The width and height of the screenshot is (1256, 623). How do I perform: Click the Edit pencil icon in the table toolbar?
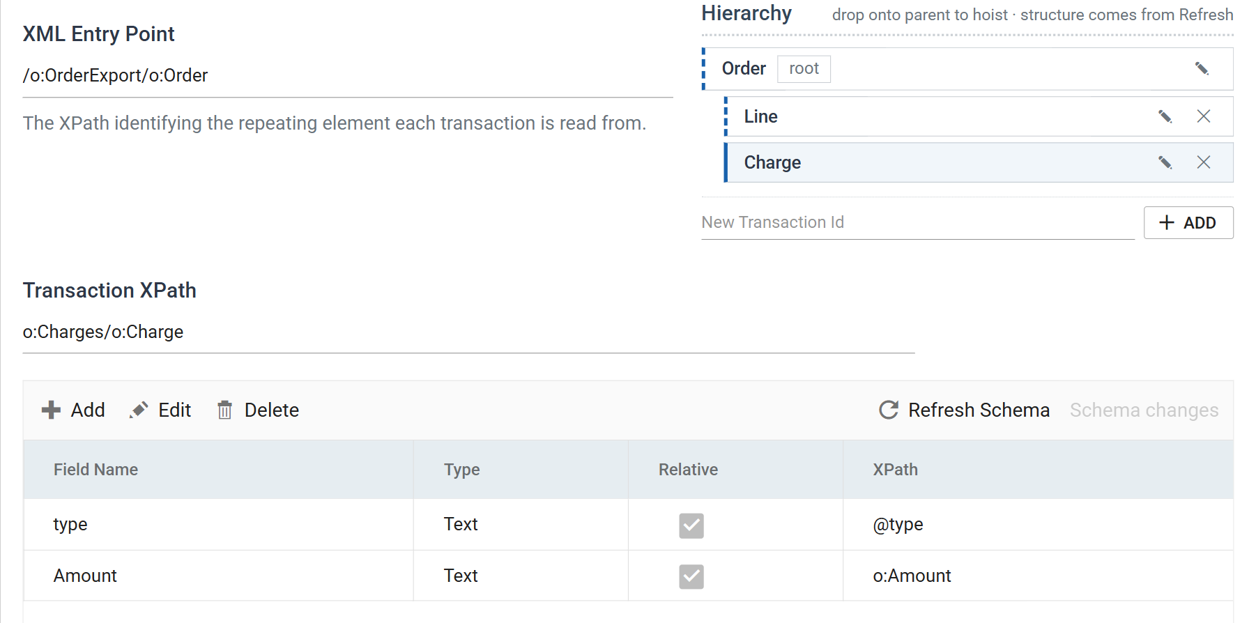point(139,410)
